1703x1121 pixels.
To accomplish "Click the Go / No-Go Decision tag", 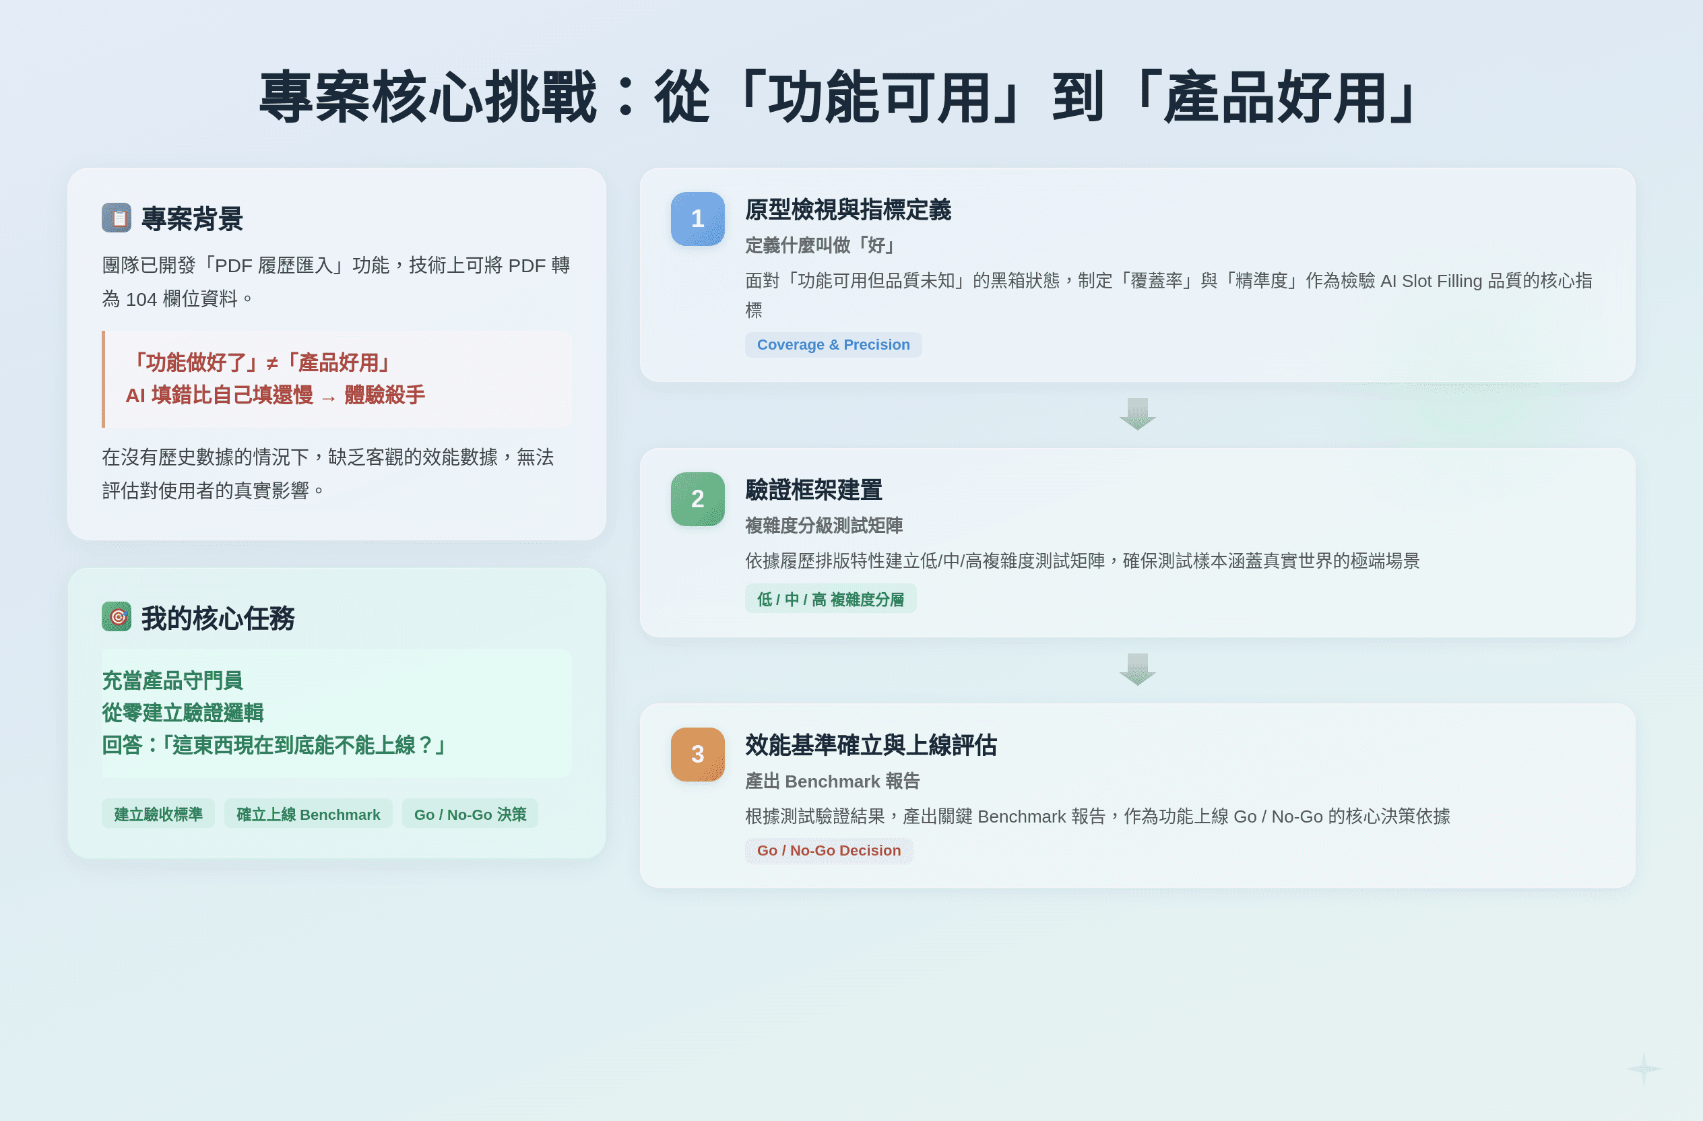I will [x=829, y=851].
